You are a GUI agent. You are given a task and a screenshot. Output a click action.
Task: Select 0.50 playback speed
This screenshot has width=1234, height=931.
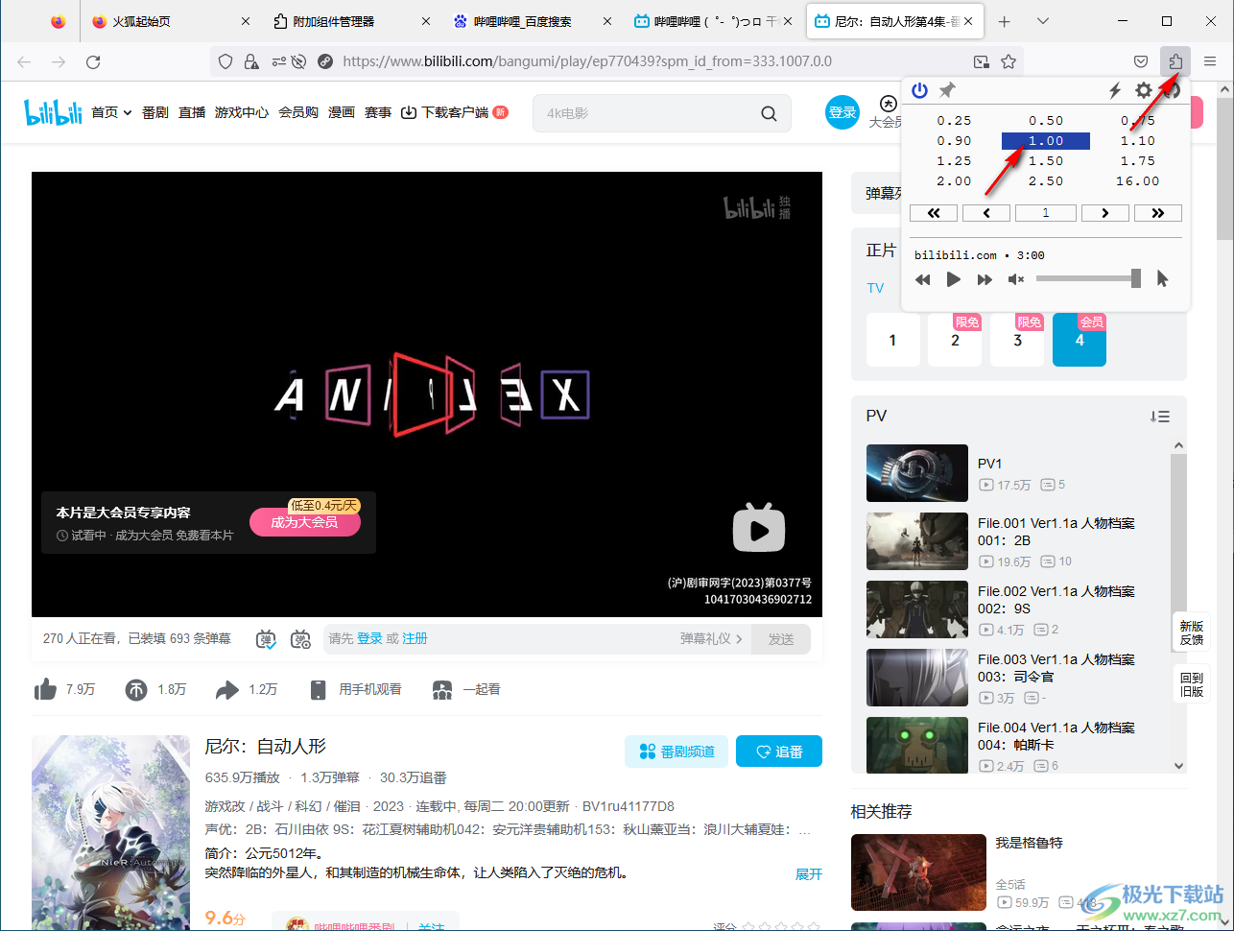point(1046,121)
